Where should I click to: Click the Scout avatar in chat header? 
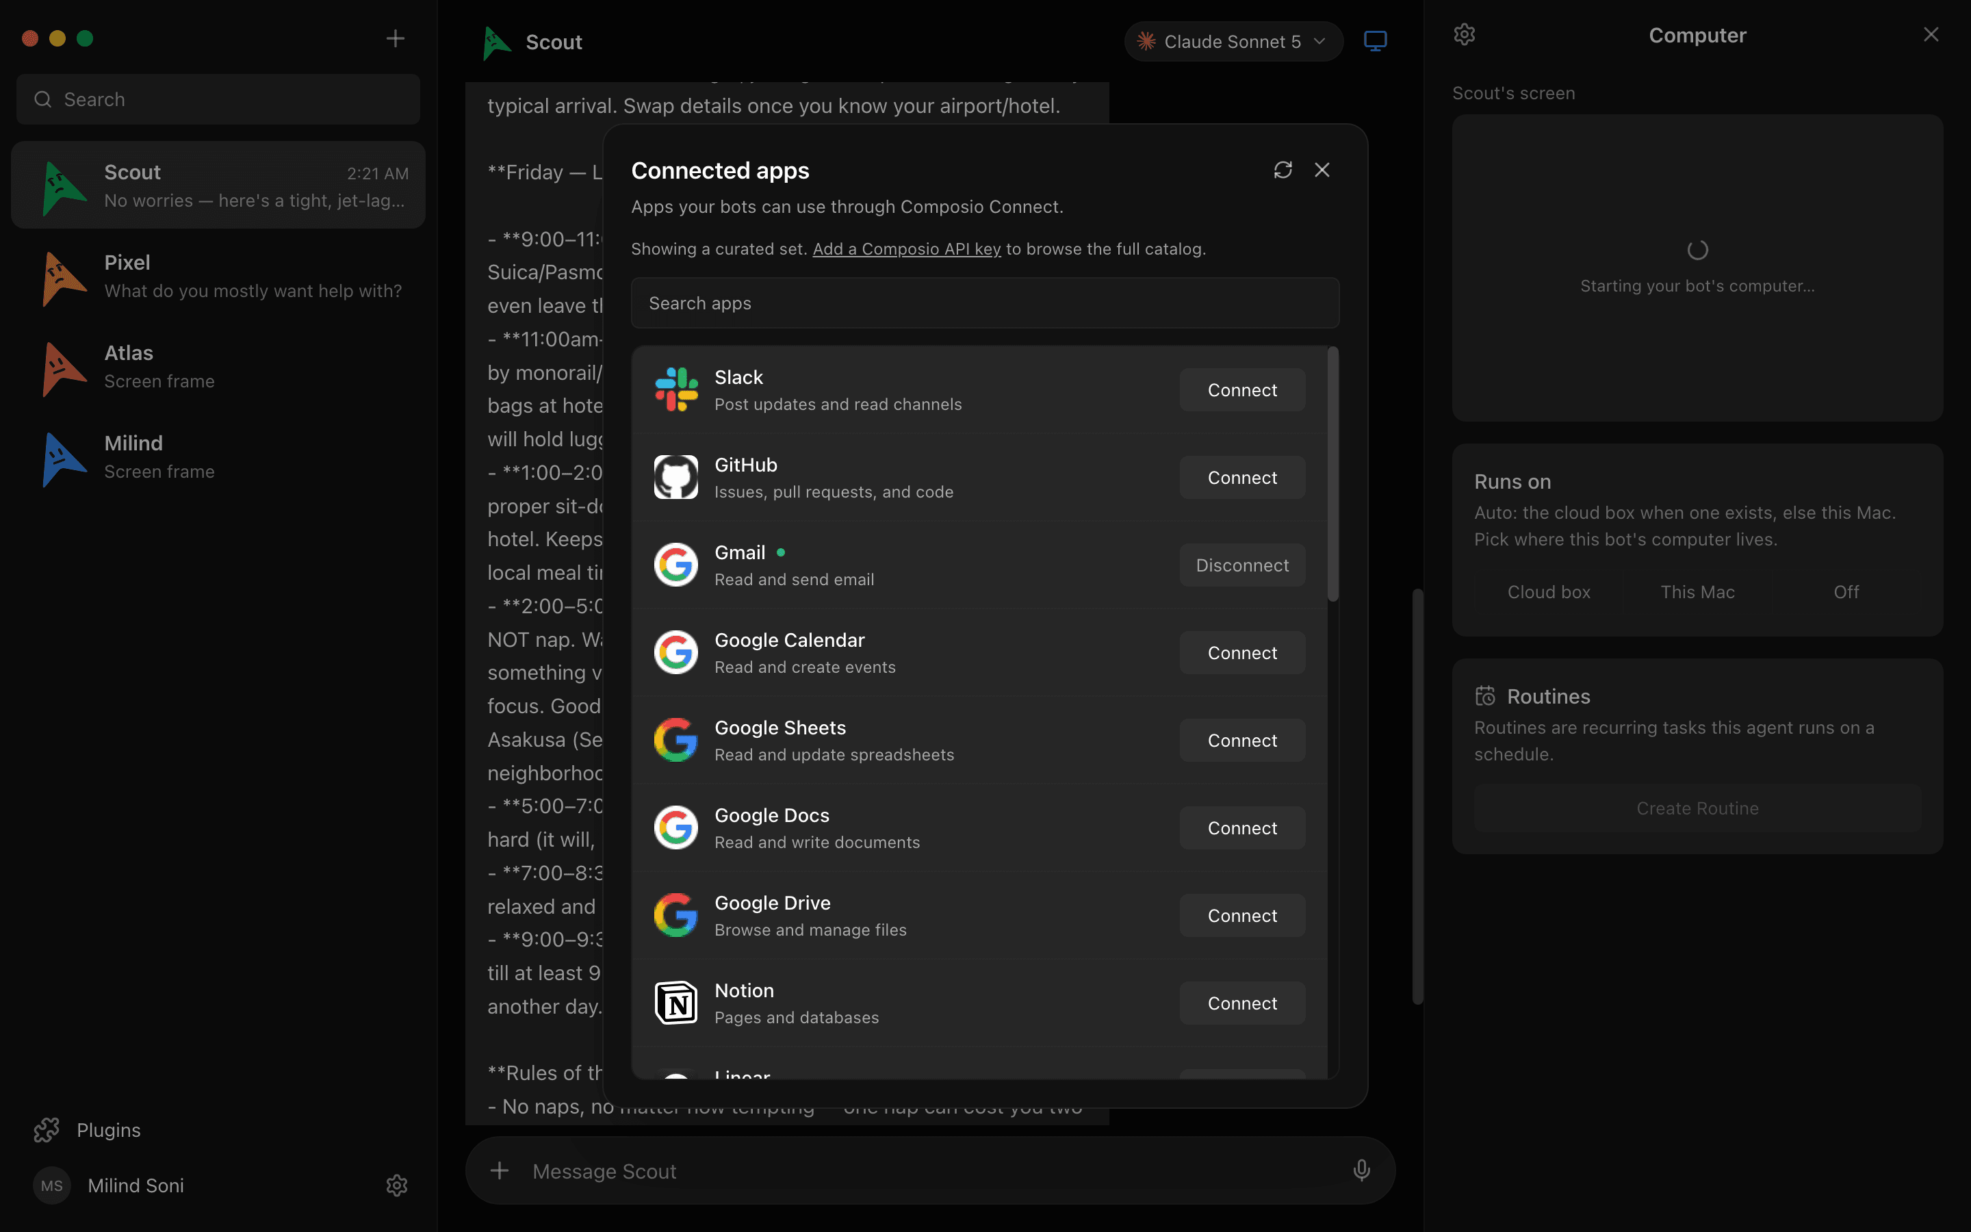click(496, 42)
